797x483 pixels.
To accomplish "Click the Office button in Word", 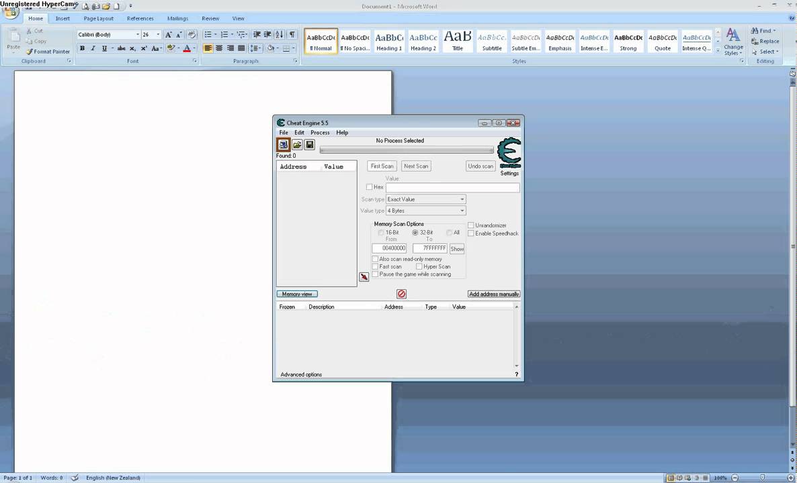I will [x=10, y=11].
